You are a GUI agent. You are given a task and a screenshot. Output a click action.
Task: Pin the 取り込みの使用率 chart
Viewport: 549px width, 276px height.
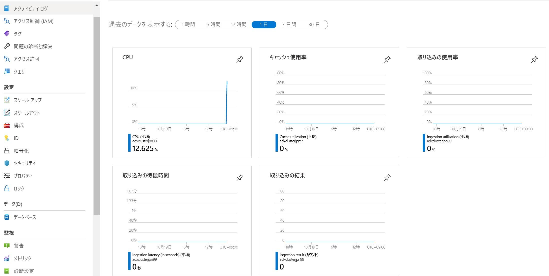tap(534, 60)
